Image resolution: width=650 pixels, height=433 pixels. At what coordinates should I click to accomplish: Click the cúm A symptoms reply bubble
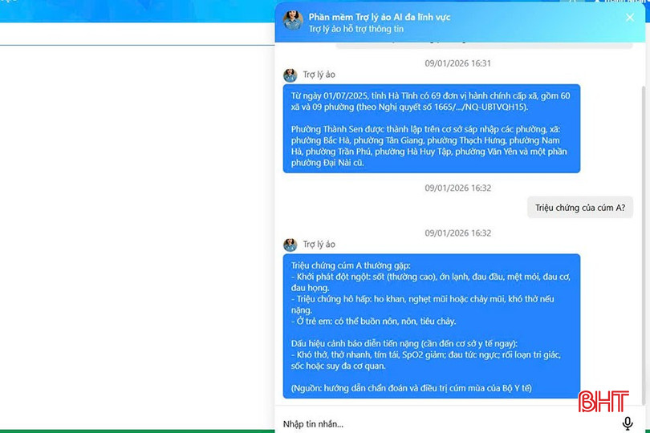(x=431, y=326)
